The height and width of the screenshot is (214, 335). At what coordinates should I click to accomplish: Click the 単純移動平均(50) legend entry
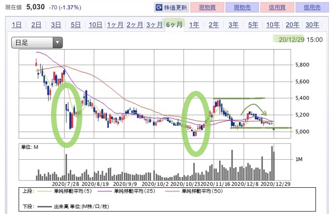tap(194, 191)
